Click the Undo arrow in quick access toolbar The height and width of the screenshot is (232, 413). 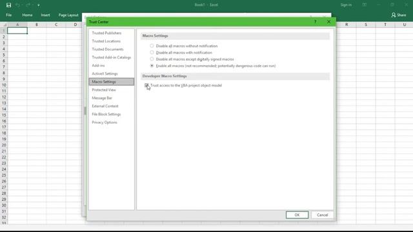(17, 5)
